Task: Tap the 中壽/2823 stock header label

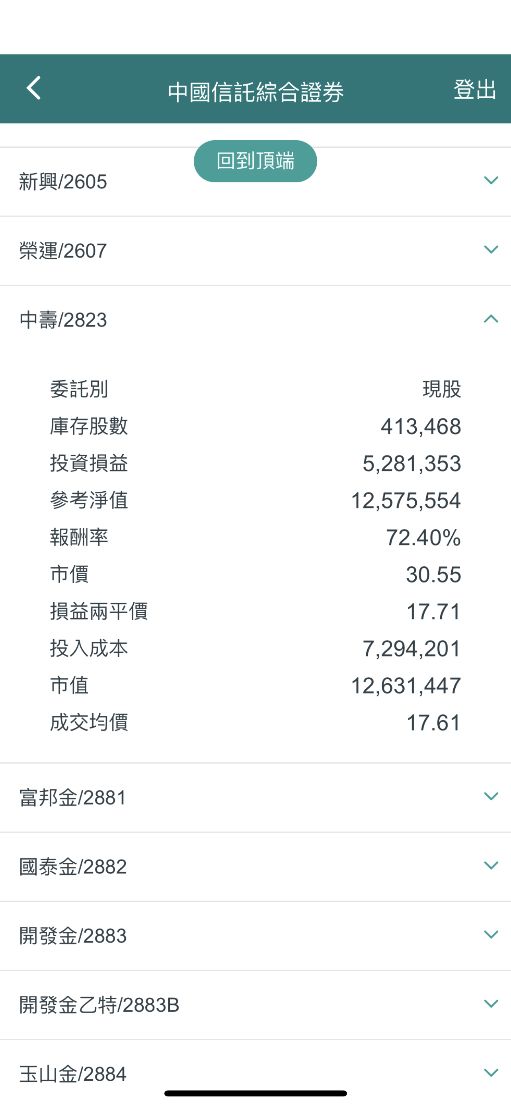Action: 63,320
